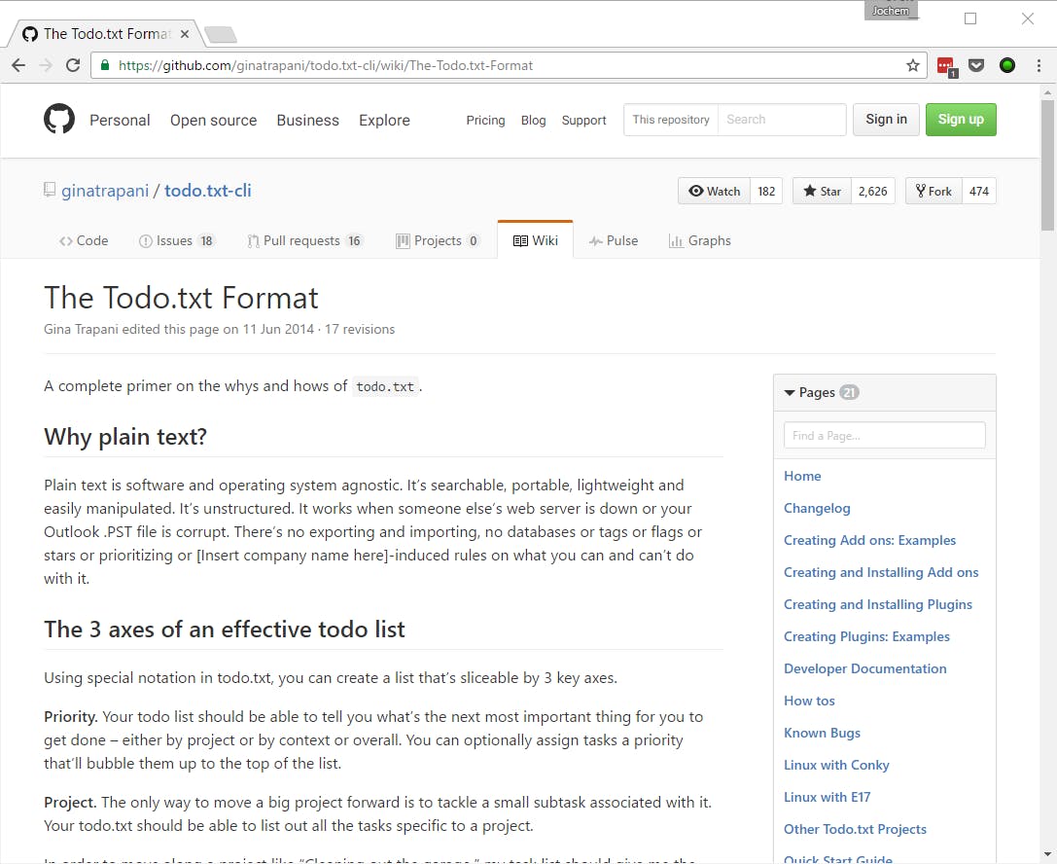Reload the page with the refresh icon
The width and height of the screenshot is (1057, 864).
(73, 65)
